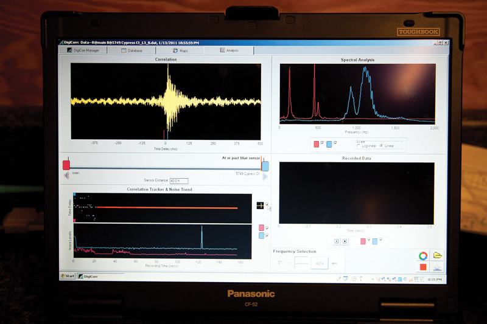Open file using the yellow folder icon
The width and height of the screenshot is (487, 324).
436,256
